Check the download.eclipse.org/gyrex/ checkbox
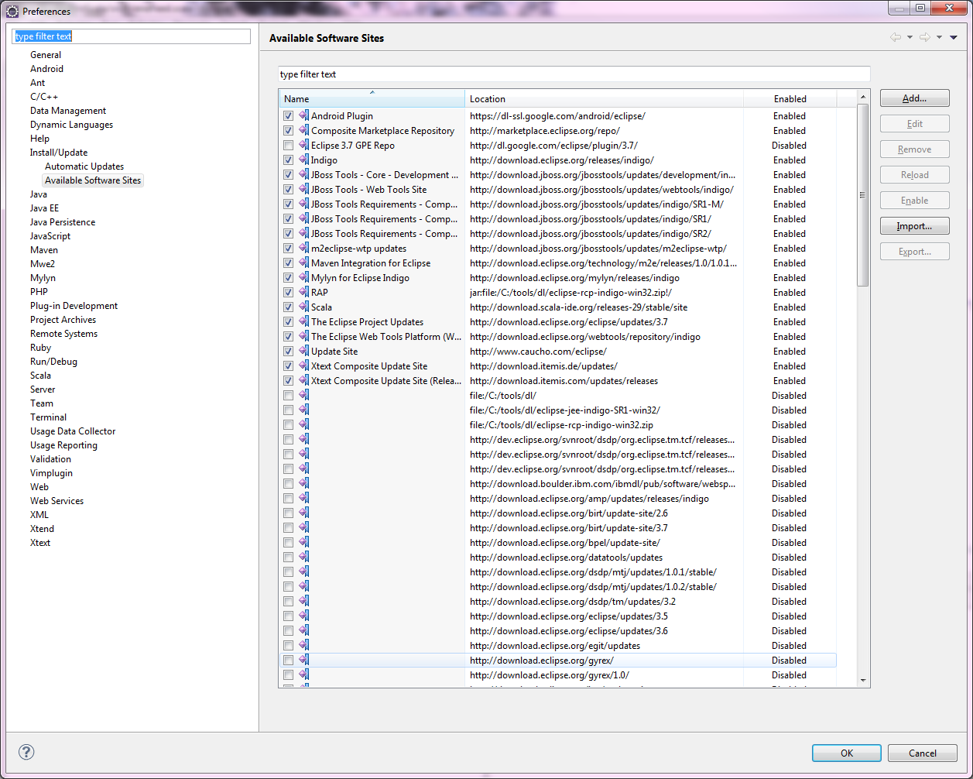Viewport: 973px width, 779px height. coord(288,660)
